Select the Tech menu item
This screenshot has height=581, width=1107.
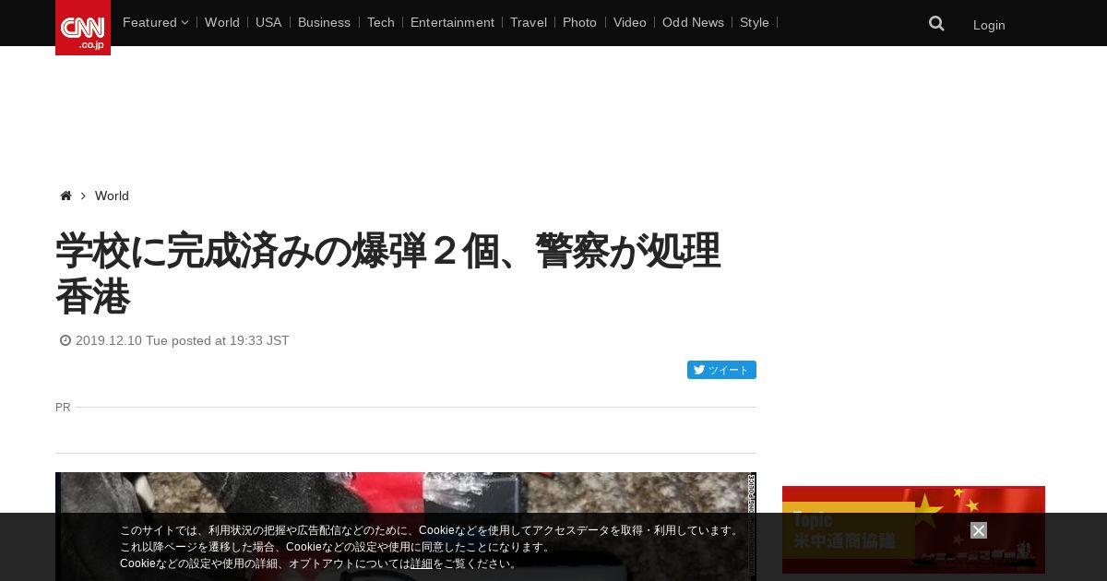(x=381, y=22)
